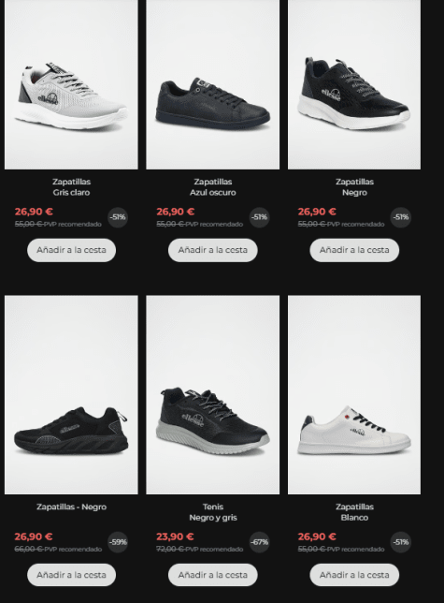Click the Zapatillas Blanco product title
The image size is (444, 603).
coord(354,512)
